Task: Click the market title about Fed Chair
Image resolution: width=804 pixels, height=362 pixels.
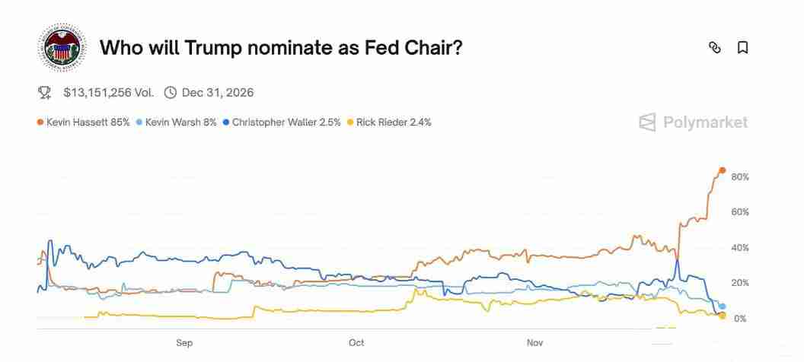Action: coord(281,48)
